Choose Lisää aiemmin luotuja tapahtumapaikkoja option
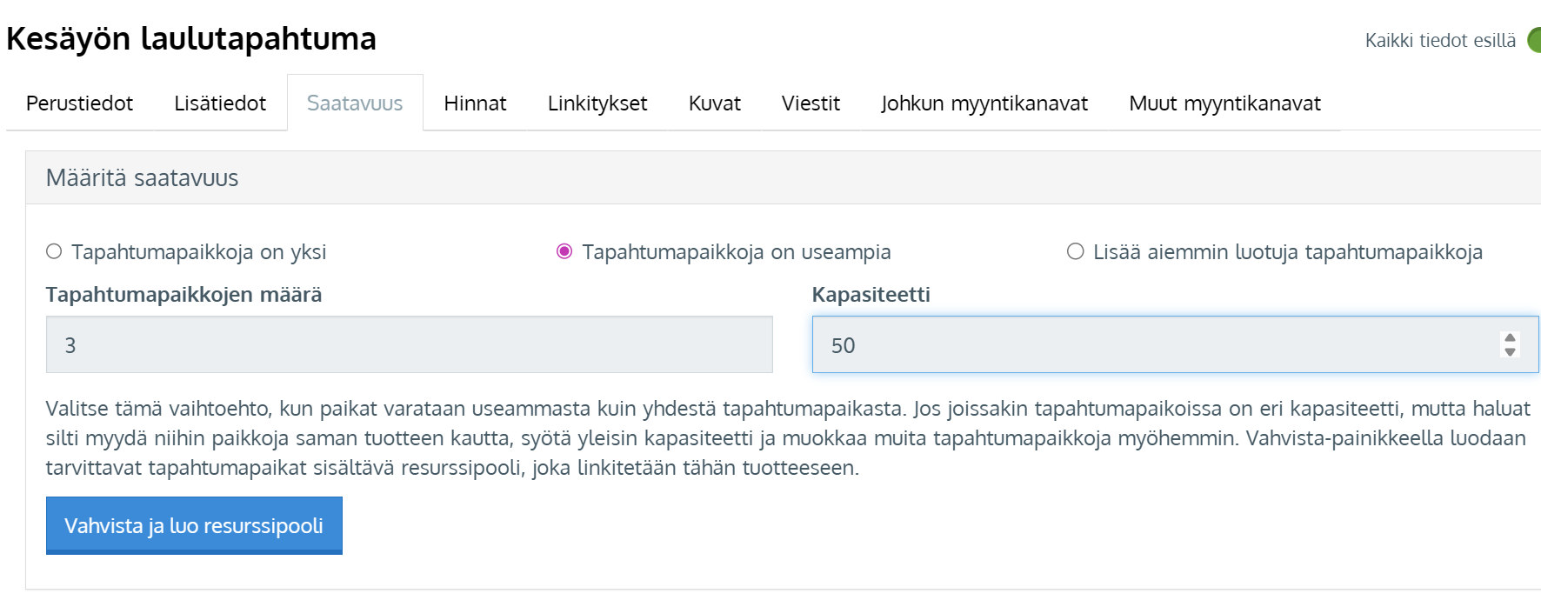The width and height of the screenshot is (1541, 607). coord(1076,251)
